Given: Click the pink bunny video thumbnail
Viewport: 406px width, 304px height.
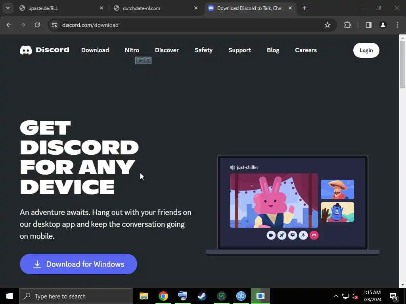Looking at the screenshot, I should point(274,201).
